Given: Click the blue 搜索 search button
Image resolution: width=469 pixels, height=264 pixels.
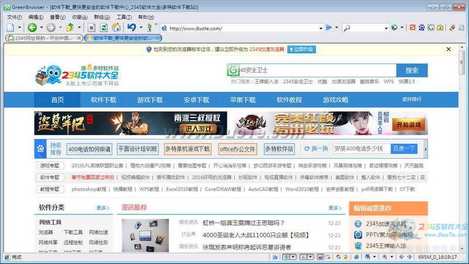Looking at the screenshot, I should coord(412,70).
